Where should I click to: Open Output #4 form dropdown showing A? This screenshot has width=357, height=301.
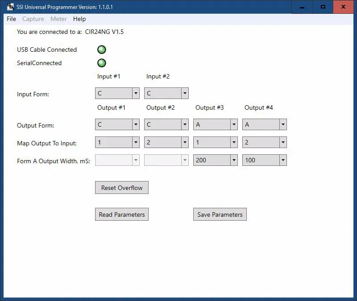tap(264, 124)
